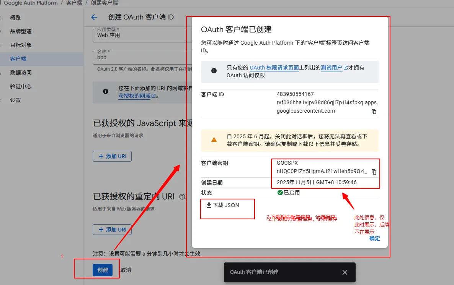Open 概览 in the sidebar
454x285 pixels.
(15, 18)
